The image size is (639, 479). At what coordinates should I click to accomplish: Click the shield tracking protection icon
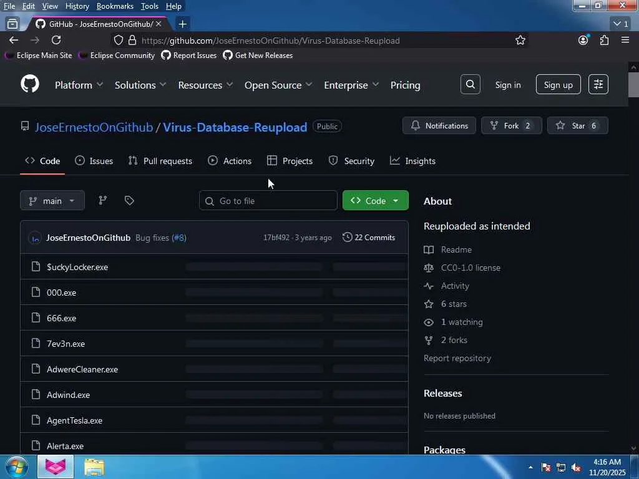tap(118, 41)
